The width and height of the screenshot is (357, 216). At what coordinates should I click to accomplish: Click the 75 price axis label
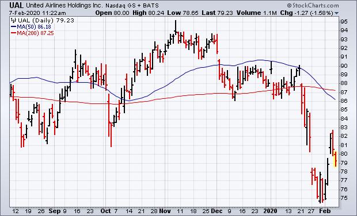point(344,198)
